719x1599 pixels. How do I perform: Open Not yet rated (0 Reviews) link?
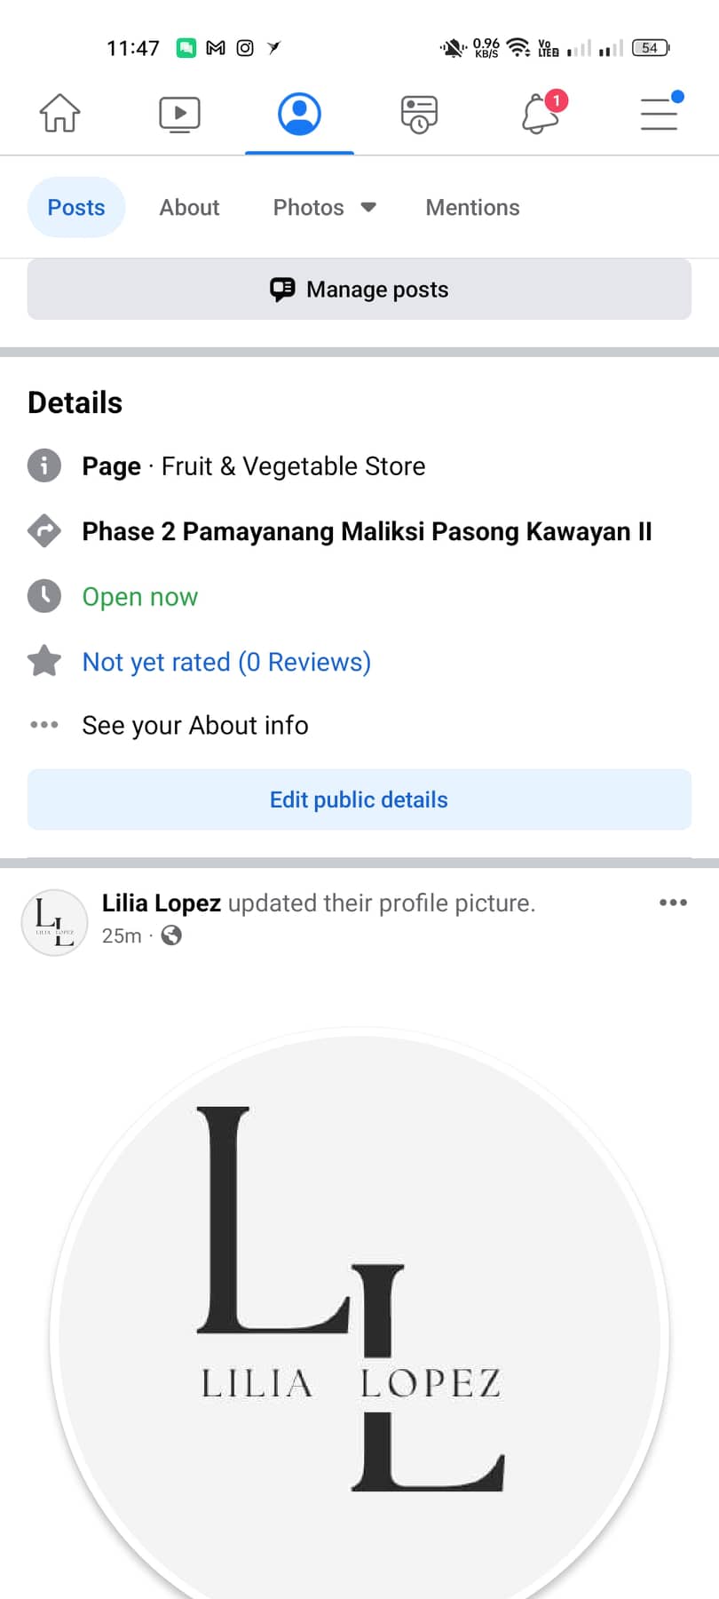pyautogui.click(x=226, y=662)
